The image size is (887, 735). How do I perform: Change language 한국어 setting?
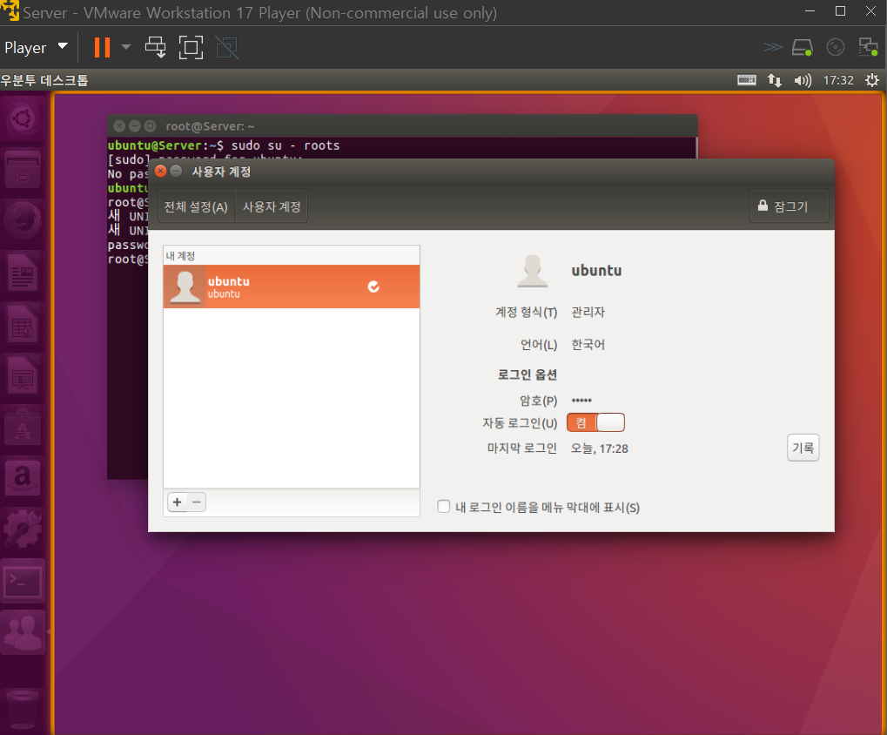tap(588, 344)
